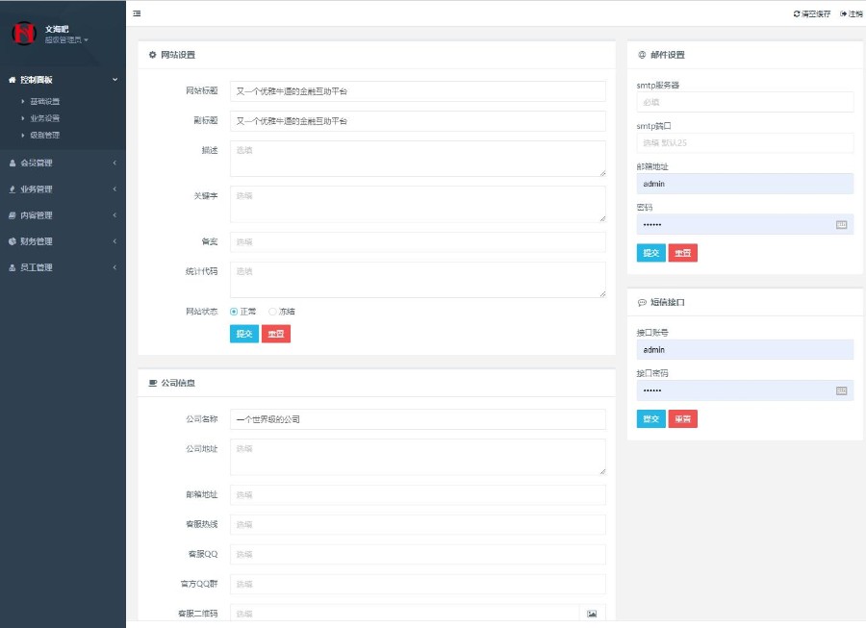
Task: Open the 超级管理员 user dropdown
Action: pyautogui.click(x=65, y=40)
